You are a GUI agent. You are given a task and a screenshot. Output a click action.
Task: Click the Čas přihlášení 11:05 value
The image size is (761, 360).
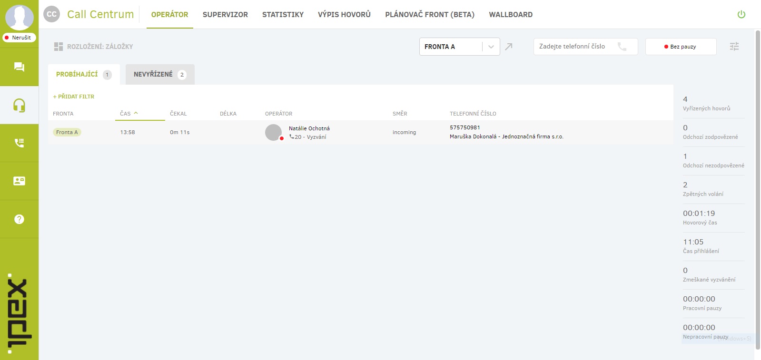click(x=693, y=242)
